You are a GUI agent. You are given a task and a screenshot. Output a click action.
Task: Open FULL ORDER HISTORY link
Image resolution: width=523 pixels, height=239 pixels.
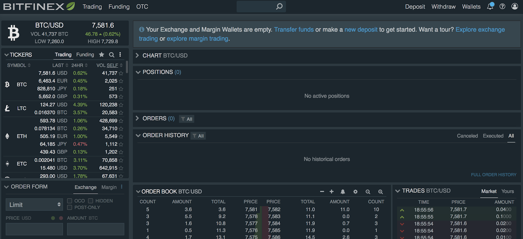point(494,175)
